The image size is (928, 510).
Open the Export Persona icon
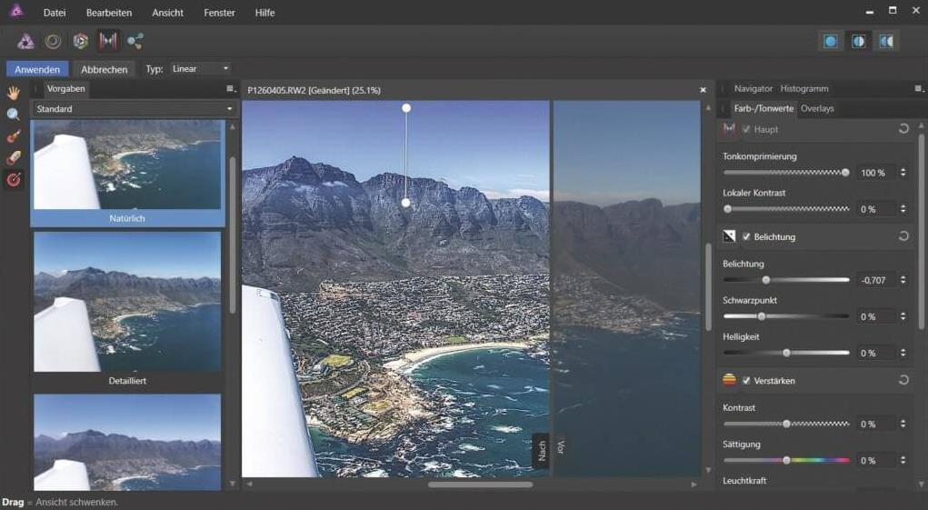[135, 41]
